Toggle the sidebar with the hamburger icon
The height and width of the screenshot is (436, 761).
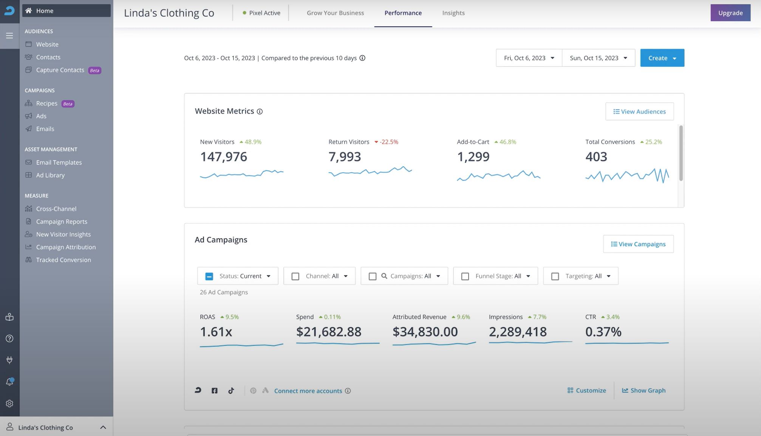[x=9, y=36]
